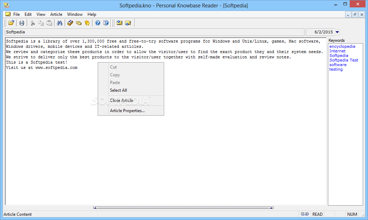
Task: Choose Select All in context menu
Action: tap(131, 90)
